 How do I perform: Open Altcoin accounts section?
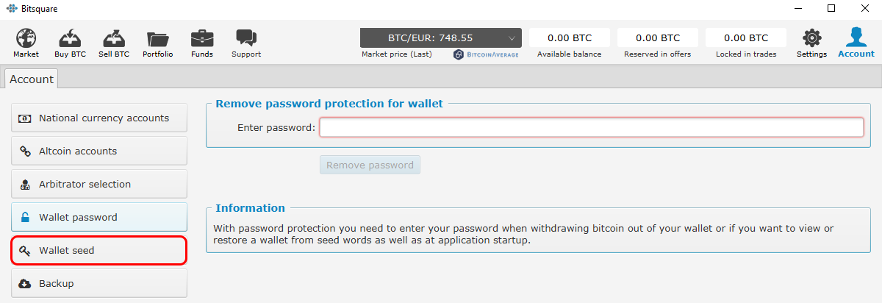click(99, 151)
